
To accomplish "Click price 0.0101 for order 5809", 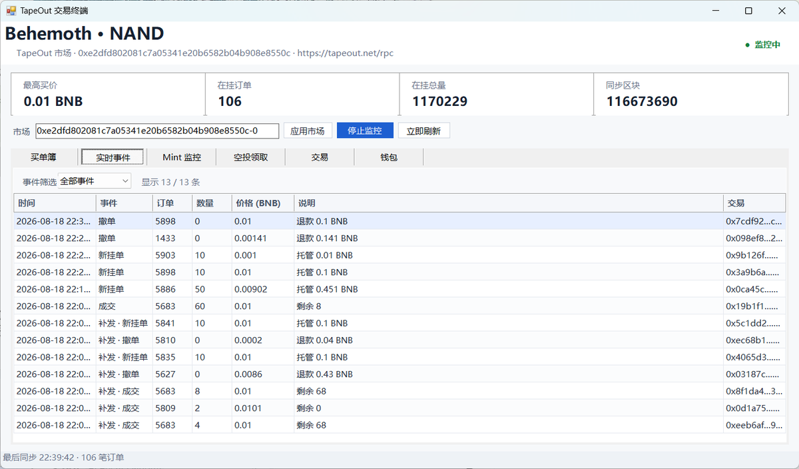I will click(262, 408).
